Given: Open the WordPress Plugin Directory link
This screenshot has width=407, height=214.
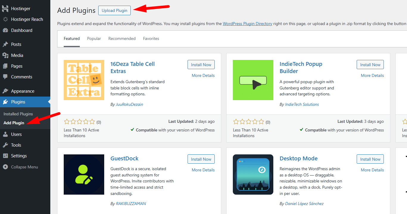Looking at the screenshot, I should coord(247,24).
